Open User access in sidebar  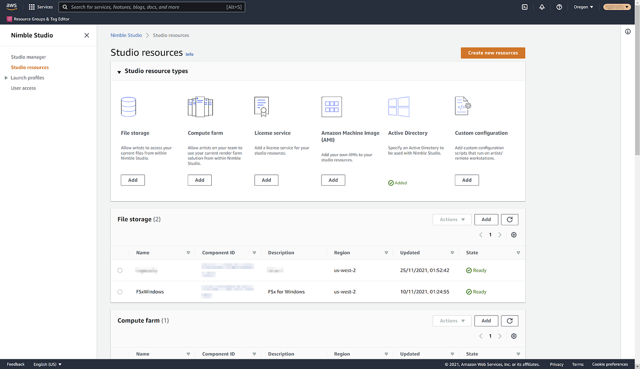click(23, 88)
